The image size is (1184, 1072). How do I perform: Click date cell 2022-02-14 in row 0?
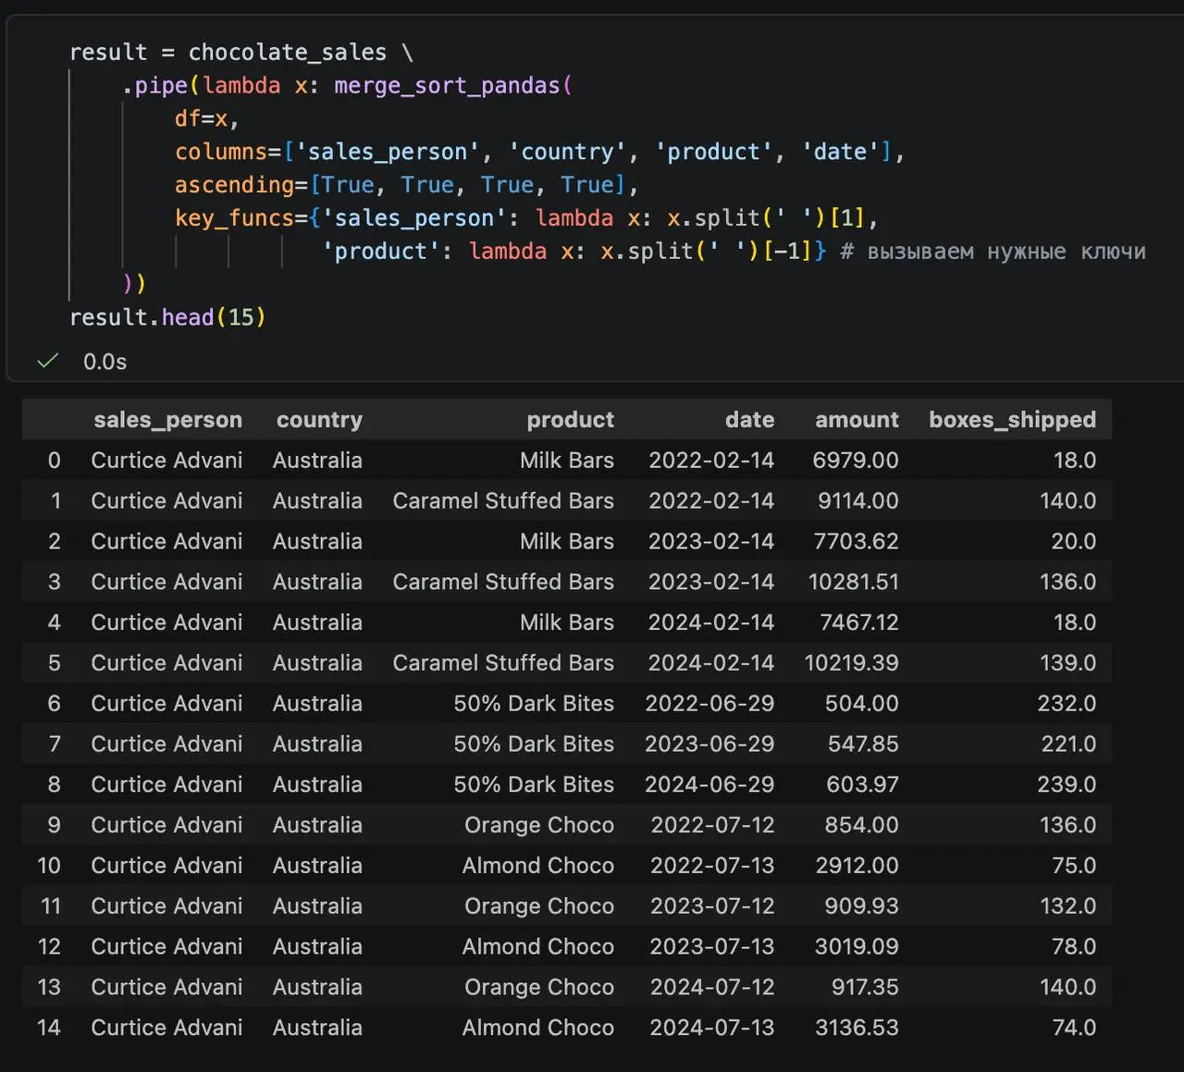click(x=711, y=460)
